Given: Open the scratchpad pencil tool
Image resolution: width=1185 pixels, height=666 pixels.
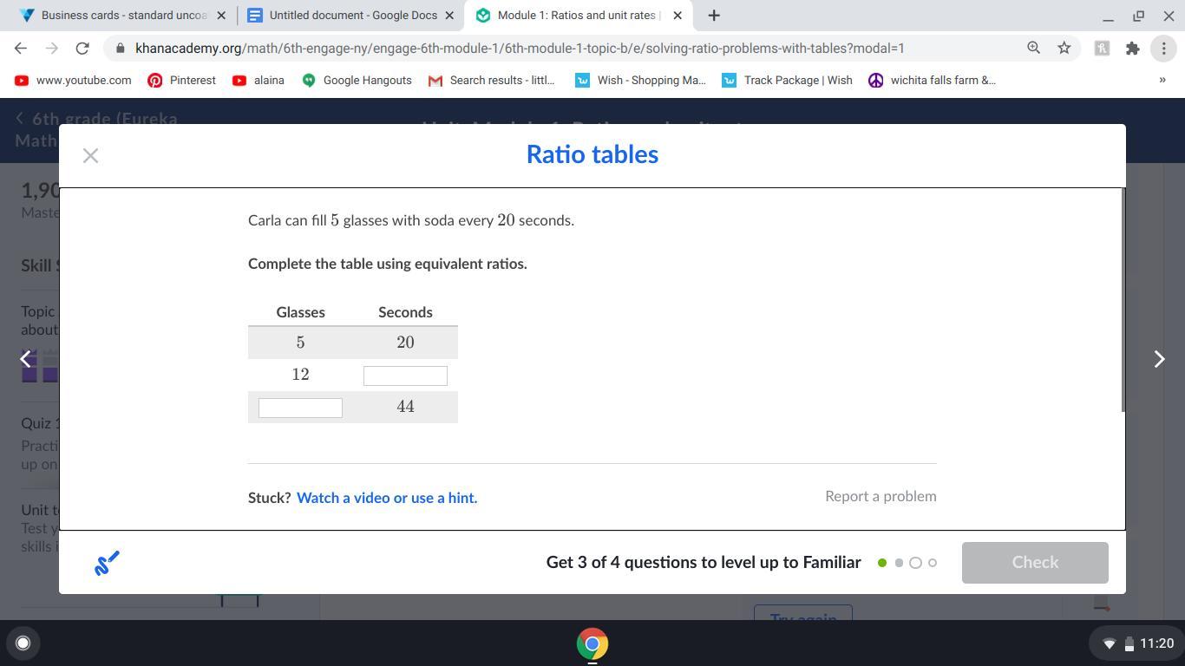Looking at the screenshot, I should [107, 563].
